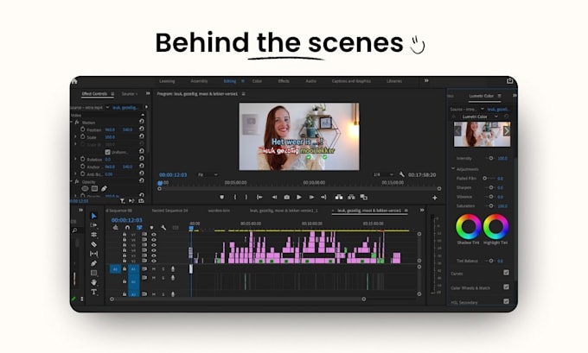Expand the Rotation parameter

tap(75, 159)
